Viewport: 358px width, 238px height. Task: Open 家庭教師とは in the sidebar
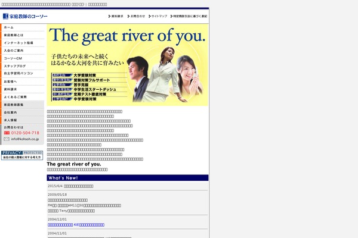[x=23, y=35]
